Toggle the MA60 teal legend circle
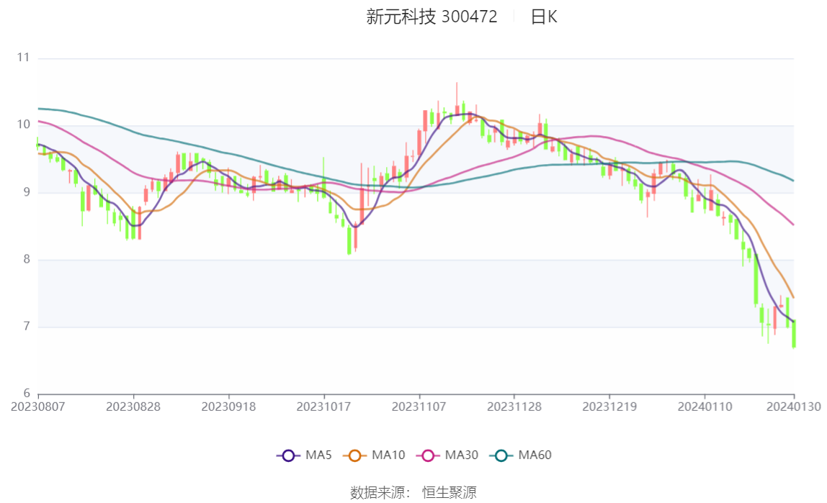This screenshot has height=503, width=827. (x=501, y=456)
